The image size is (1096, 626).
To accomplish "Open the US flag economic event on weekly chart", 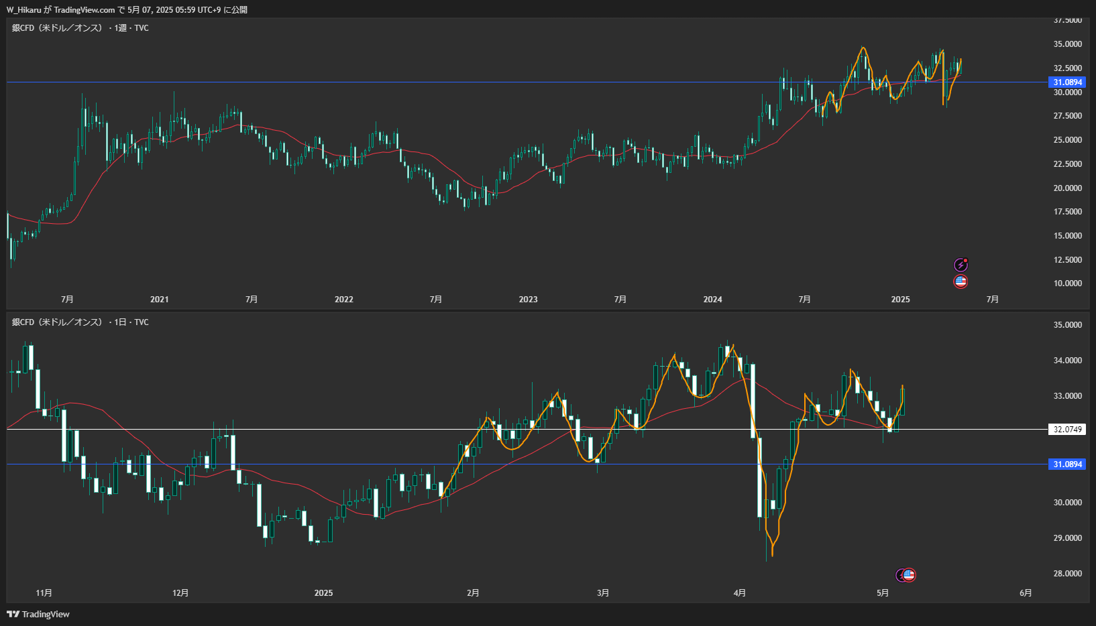I will click(x=961, y=281).
